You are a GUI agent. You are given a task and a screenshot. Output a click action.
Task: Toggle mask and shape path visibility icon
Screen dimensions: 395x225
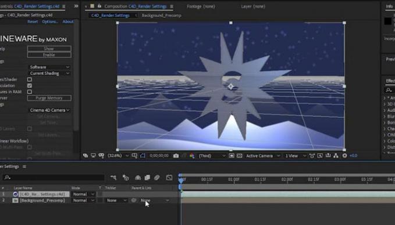143,155
